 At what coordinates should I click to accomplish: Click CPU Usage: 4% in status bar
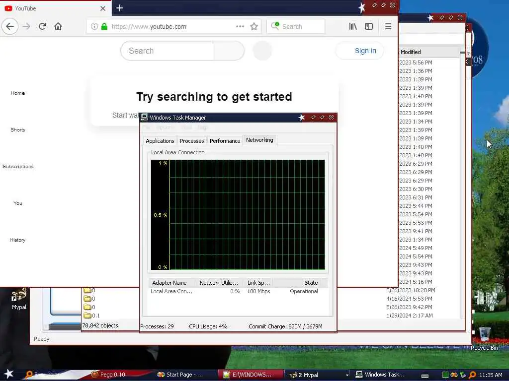[x=208, y=326]
